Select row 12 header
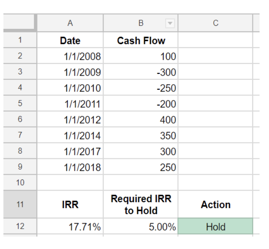The height and width of the screenshot is (249, 269). [x=20, y=226]
